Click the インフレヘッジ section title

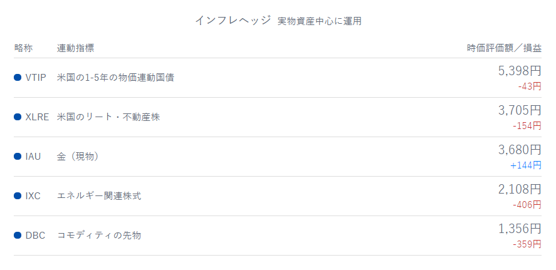tap(233, 21)
